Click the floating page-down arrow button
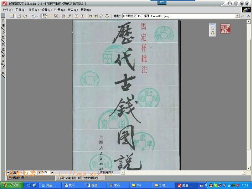The height and width of the screenshot is (189, 252). click(x=212, y=33)
